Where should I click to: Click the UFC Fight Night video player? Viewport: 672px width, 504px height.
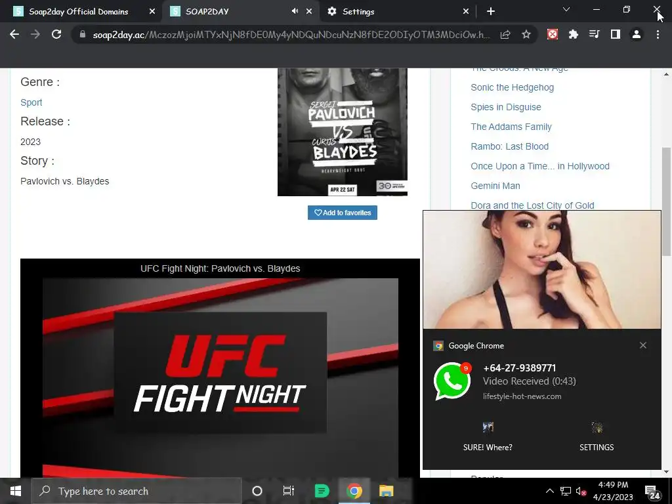220,377
